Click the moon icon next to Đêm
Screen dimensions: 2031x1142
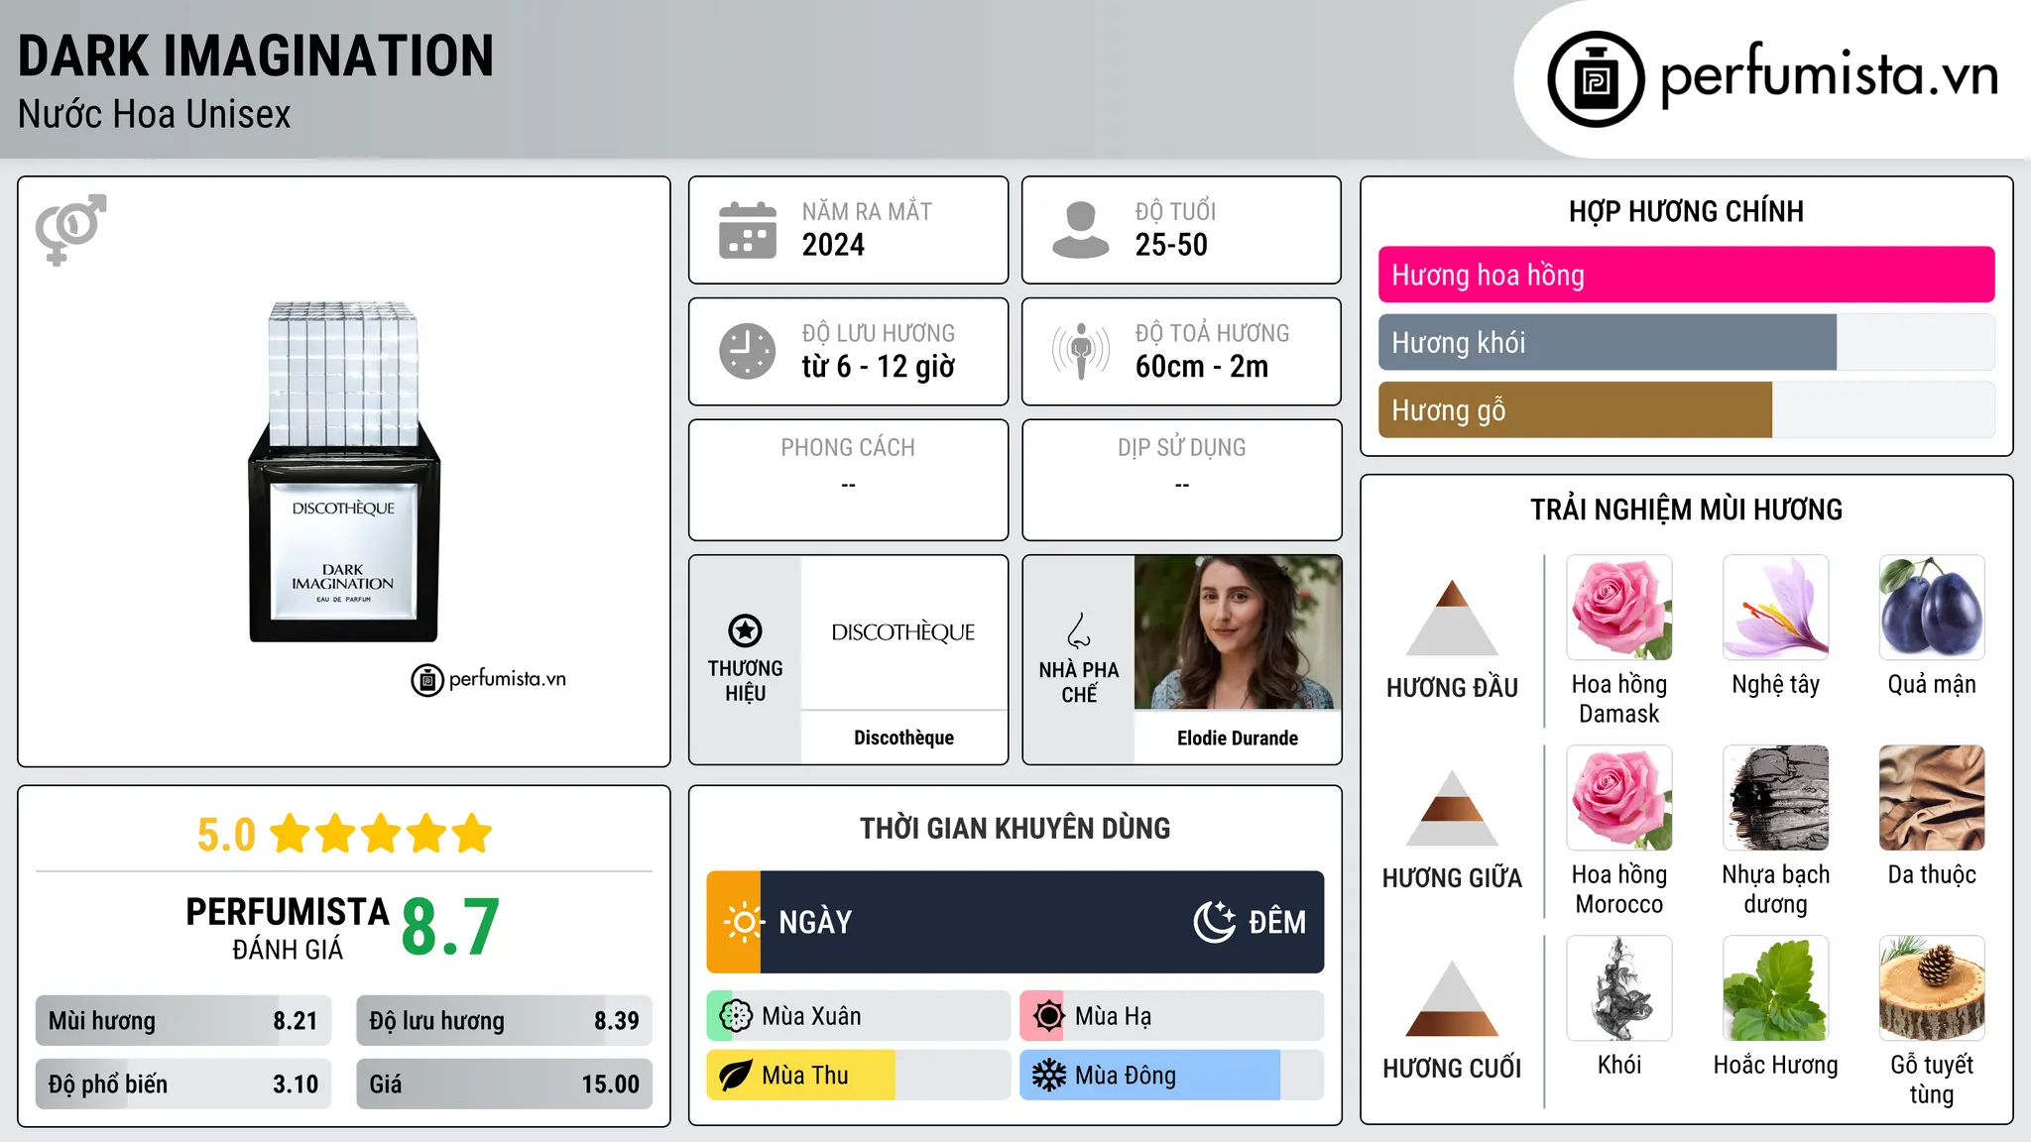click(1214, 922)
